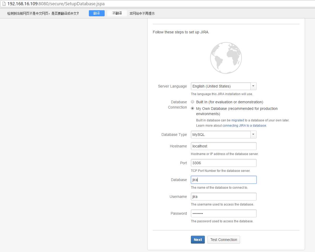
Task: Click the translation prompt question text
Action: (x=43, y=13)
